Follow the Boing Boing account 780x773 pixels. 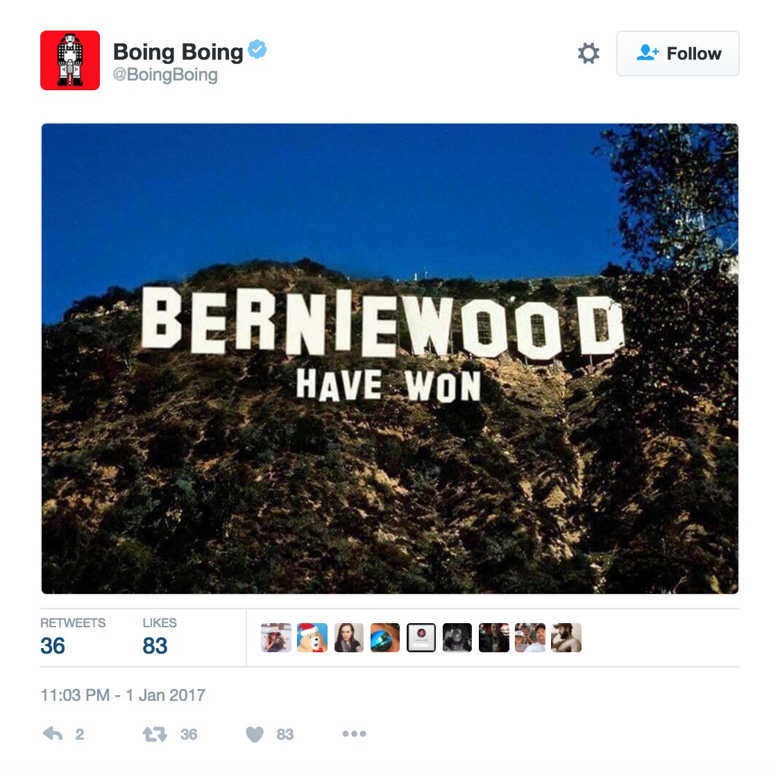pos(677,53)
